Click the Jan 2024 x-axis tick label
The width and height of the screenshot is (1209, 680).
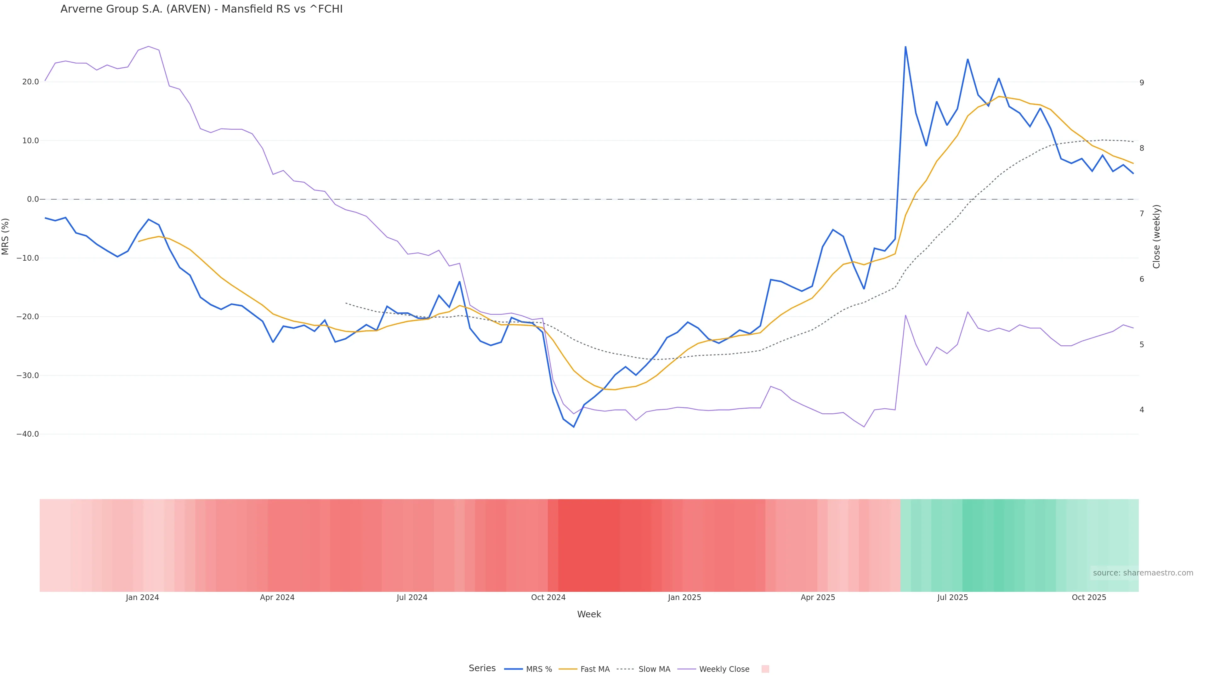coord(142,598)
